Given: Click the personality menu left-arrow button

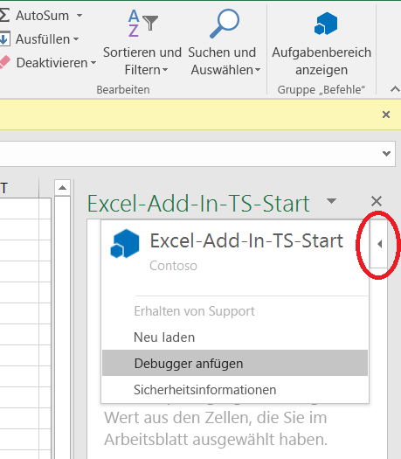Looking at the screenshot, I should click(x=379, y=244).
